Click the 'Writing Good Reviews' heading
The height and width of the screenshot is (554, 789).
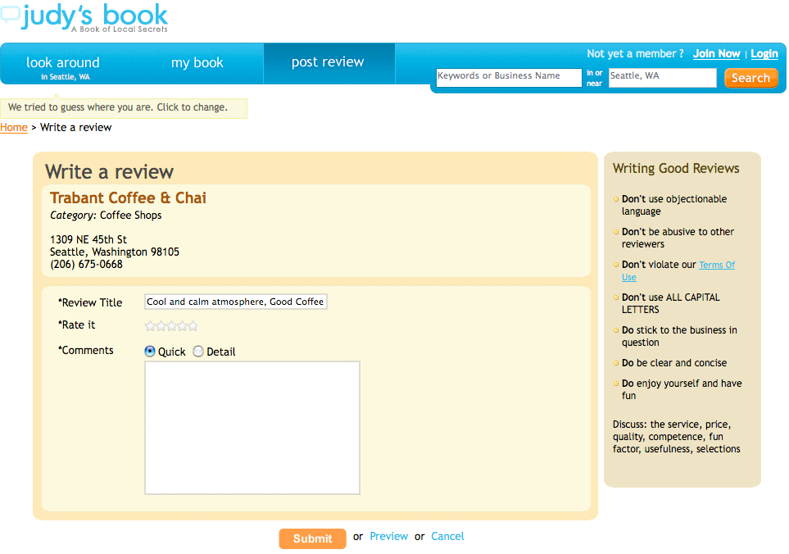pos(676,168)
